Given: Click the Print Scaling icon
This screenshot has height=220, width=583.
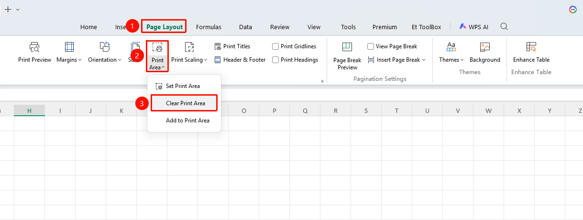Looking at the screenshot, I should point(189,47).
